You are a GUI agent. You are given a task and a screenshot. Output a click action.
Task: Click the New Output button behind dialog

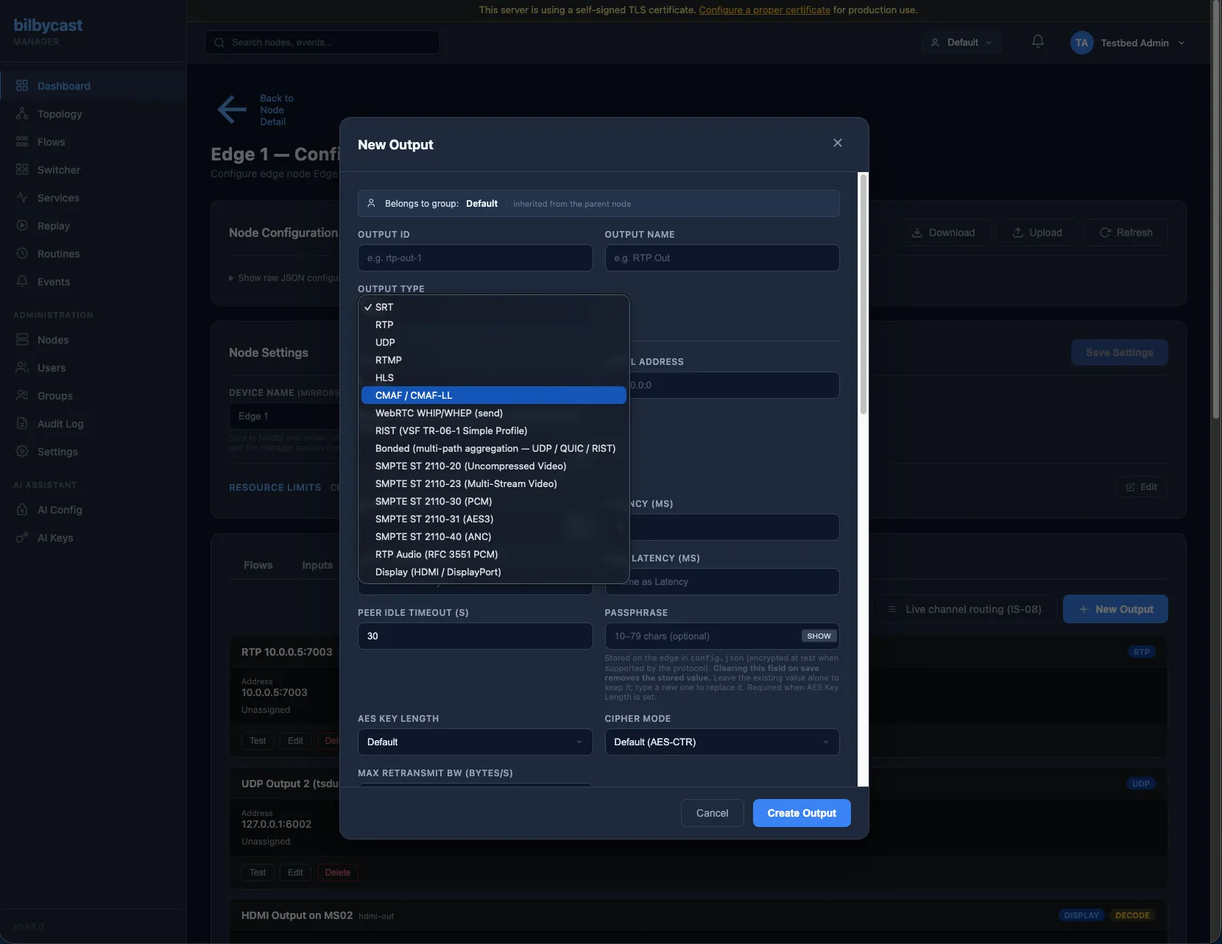coord(1115,609)
